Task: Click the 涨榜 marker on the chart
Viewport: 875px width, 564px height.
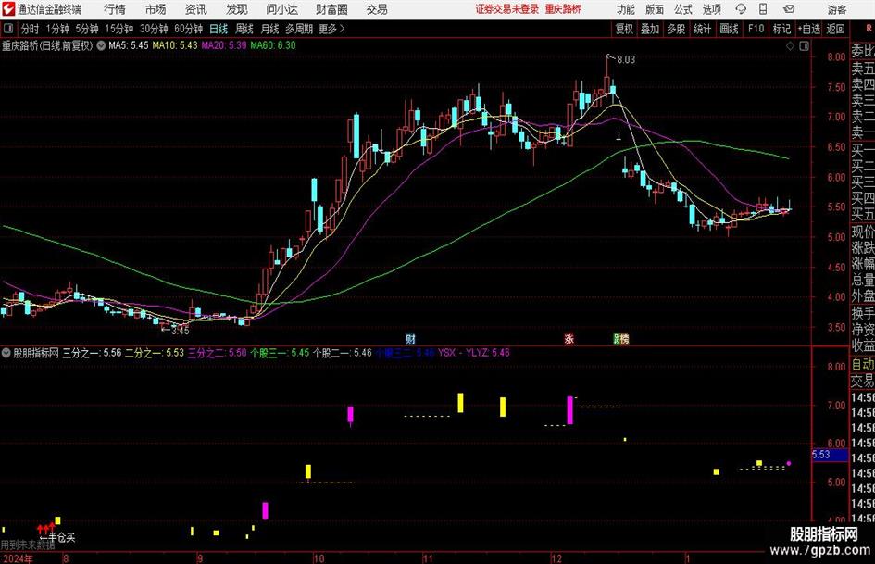Action: (621, 338)
